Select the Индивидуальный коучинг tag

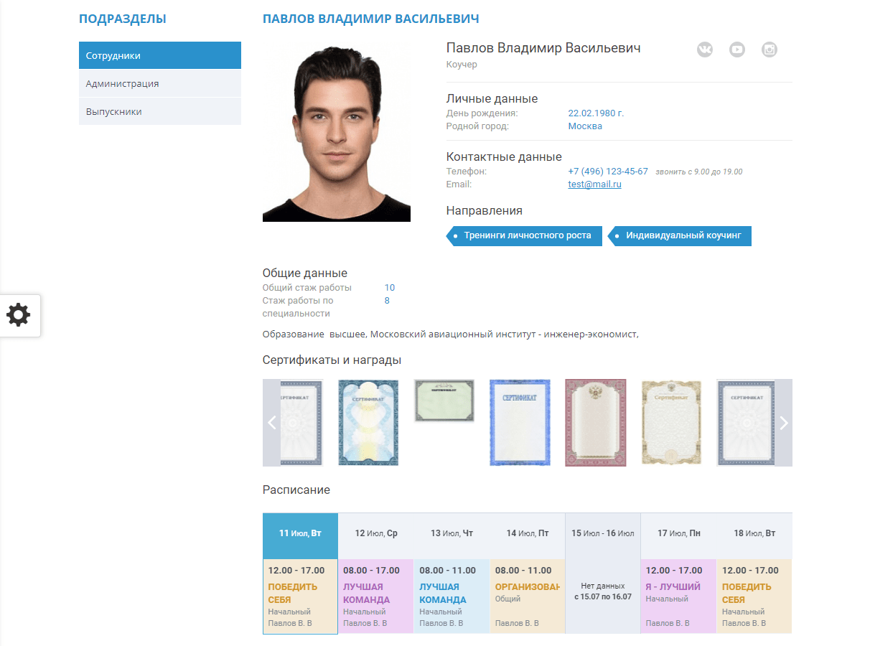coord(683,235)
